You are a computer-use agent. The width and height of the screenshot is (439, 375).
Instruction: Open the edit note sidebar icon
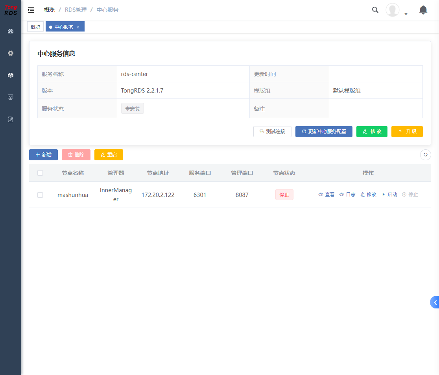point(11,119)
